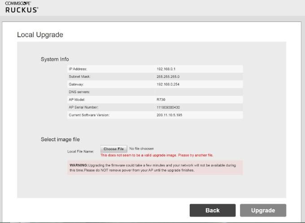Click the 'No file chosen' text

(141, 149)
